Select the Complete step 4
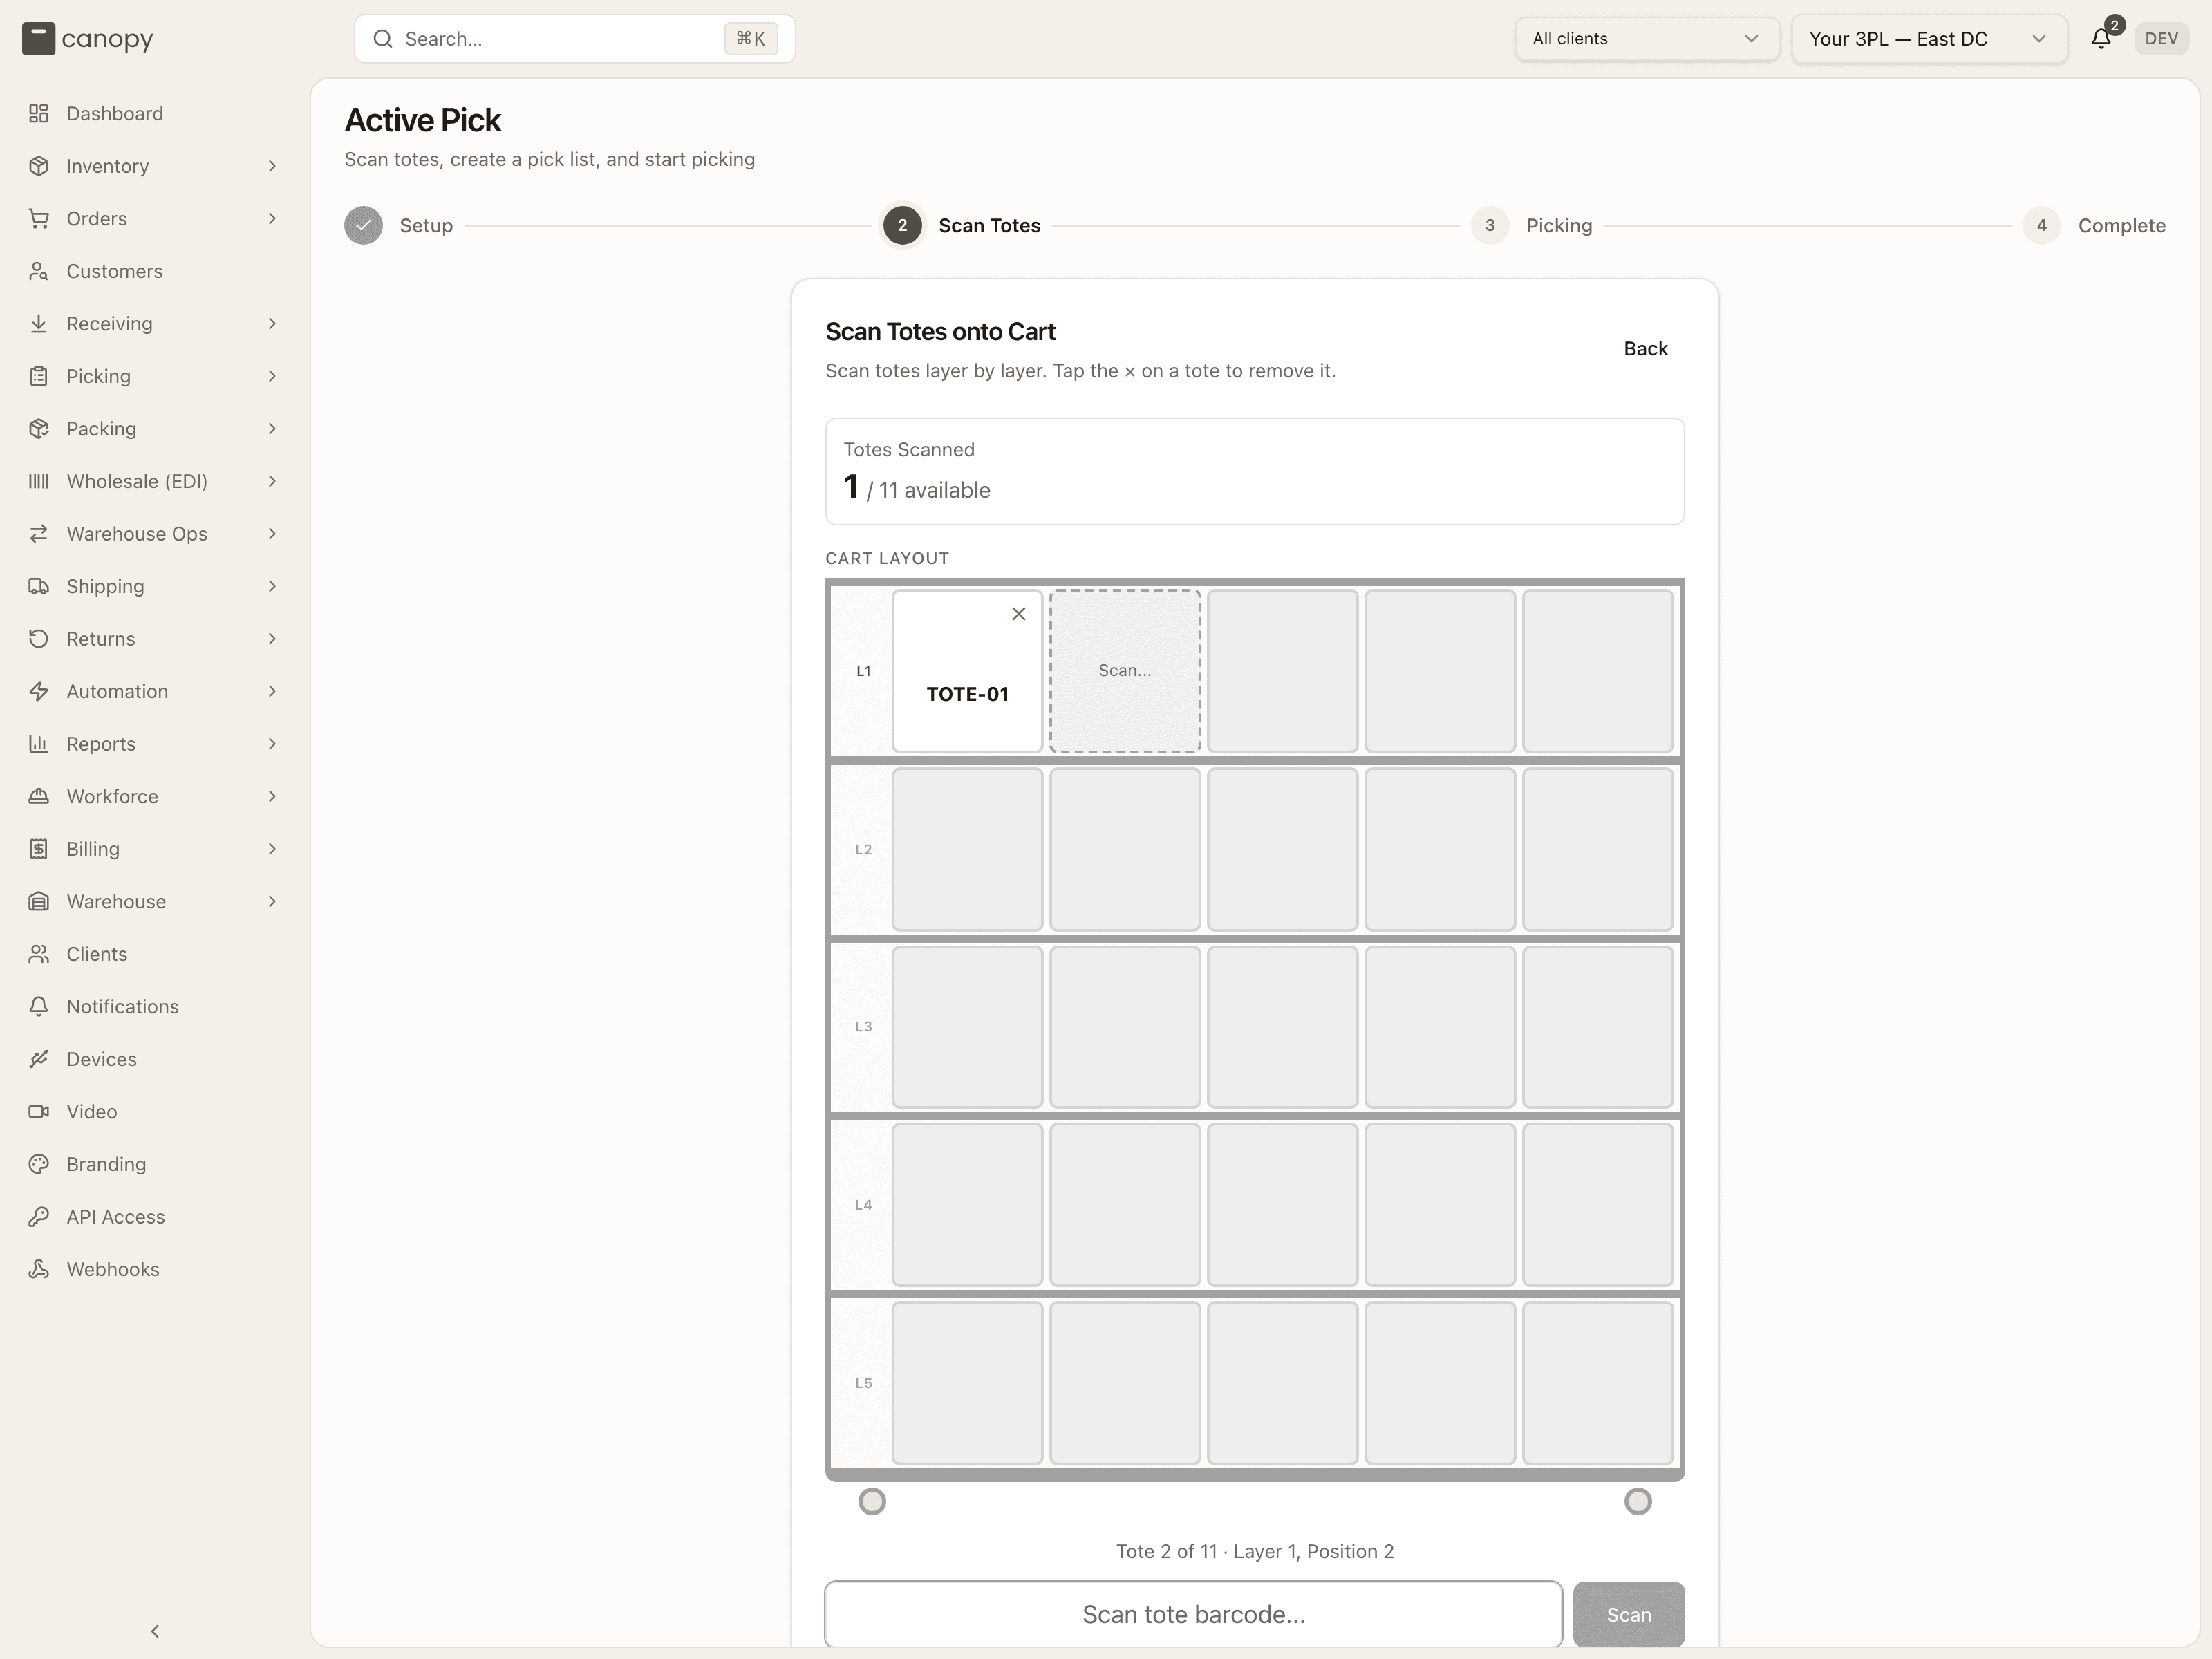The width and height of the screenshot is (2212, 1659). click(2094, 226)
